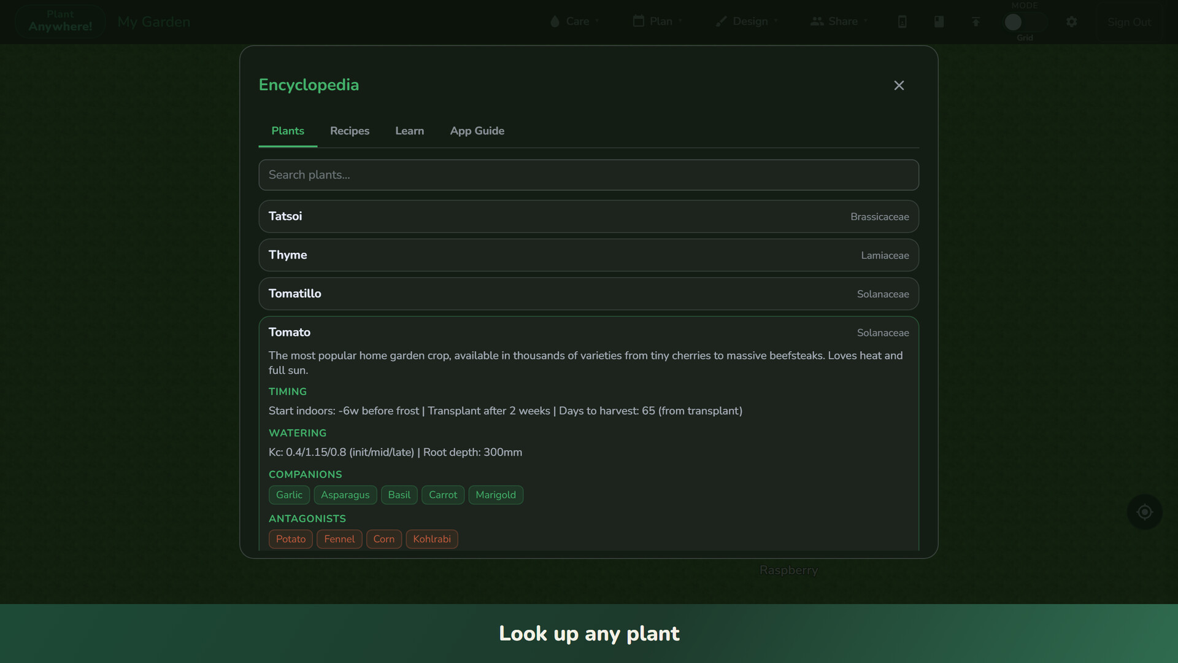Select the Basil companion tag
1178x663 pixels.
pyautogui.click(x=399, y=495)
